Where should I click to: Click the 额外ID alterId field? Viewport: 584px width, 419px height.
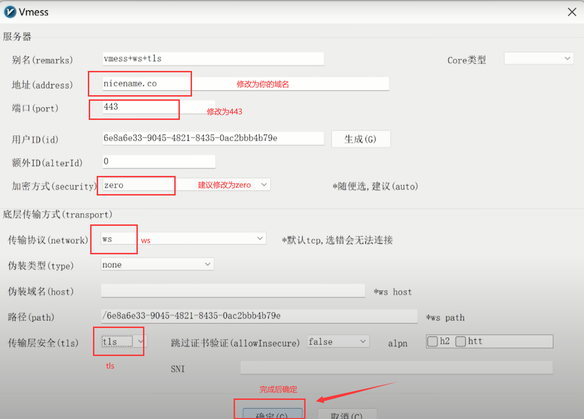pyautogui.click(x=159, y=162)
